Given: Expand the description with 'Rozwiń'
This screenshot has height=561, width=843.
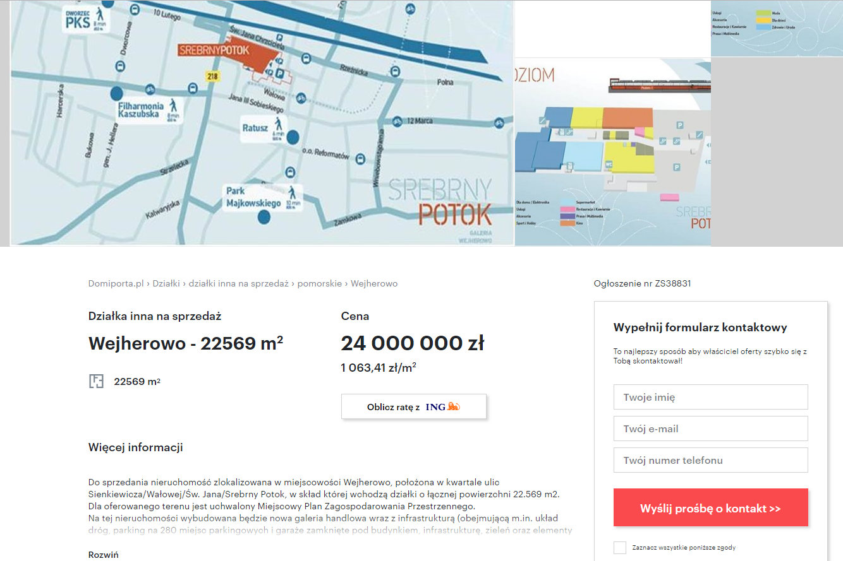Looking at the screenshot, I should [103, 555].
